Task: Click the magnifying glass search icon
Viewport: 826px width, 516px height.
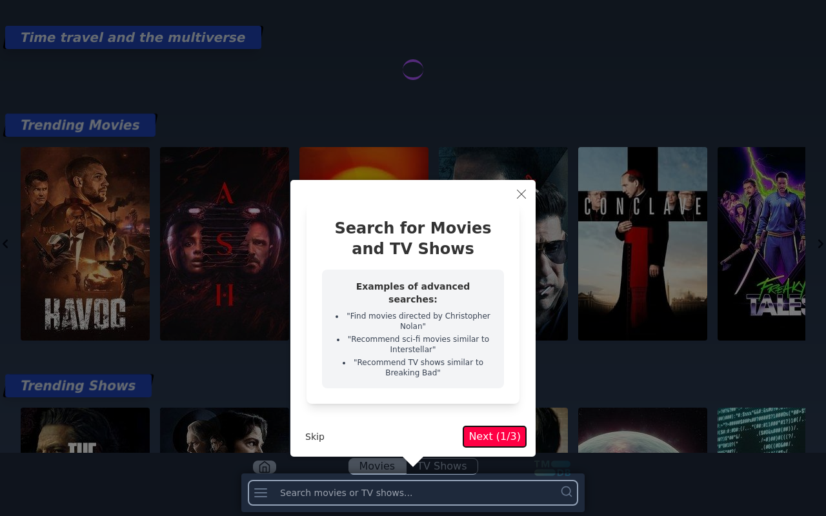Action: click(567, 492)
